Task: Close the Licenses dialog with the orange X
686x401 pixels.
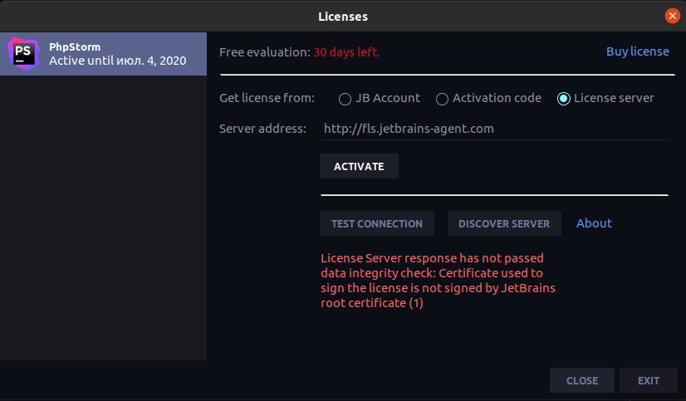Action: 672,16
